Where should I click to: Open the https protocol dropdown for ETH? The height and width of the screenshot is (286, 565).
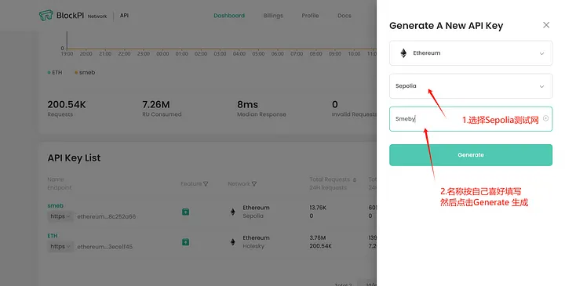(x=60, y=246)
